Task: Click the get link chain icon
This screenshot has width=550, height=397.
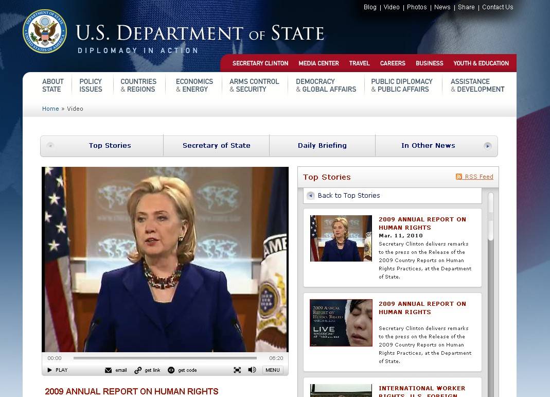Action: pos(138,370)
